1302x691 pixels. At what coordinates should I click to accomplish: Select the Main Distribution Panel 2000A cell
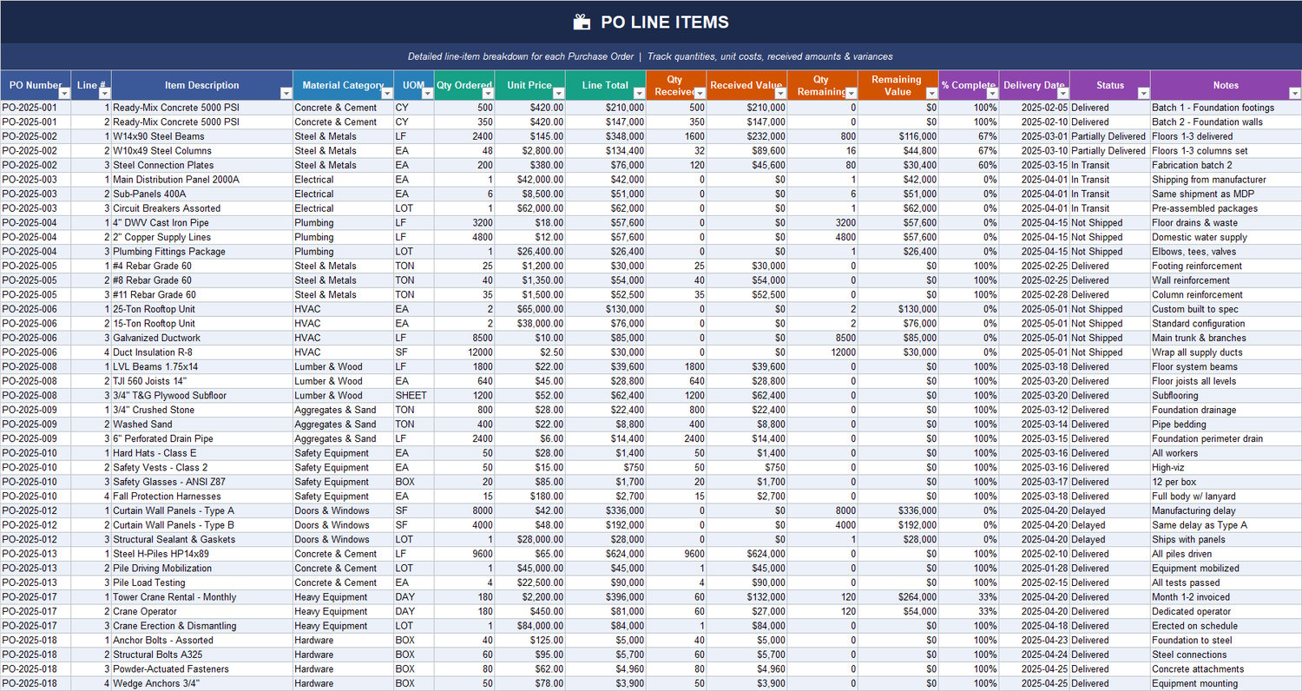pyautogui.click(x=202, y=180)
